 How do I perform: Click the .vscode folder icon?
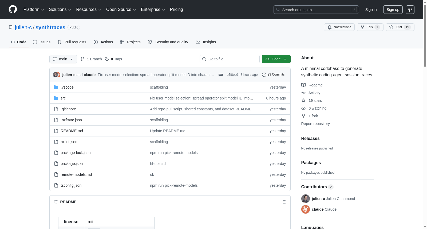pyautogui.click(x=56, y=87)
